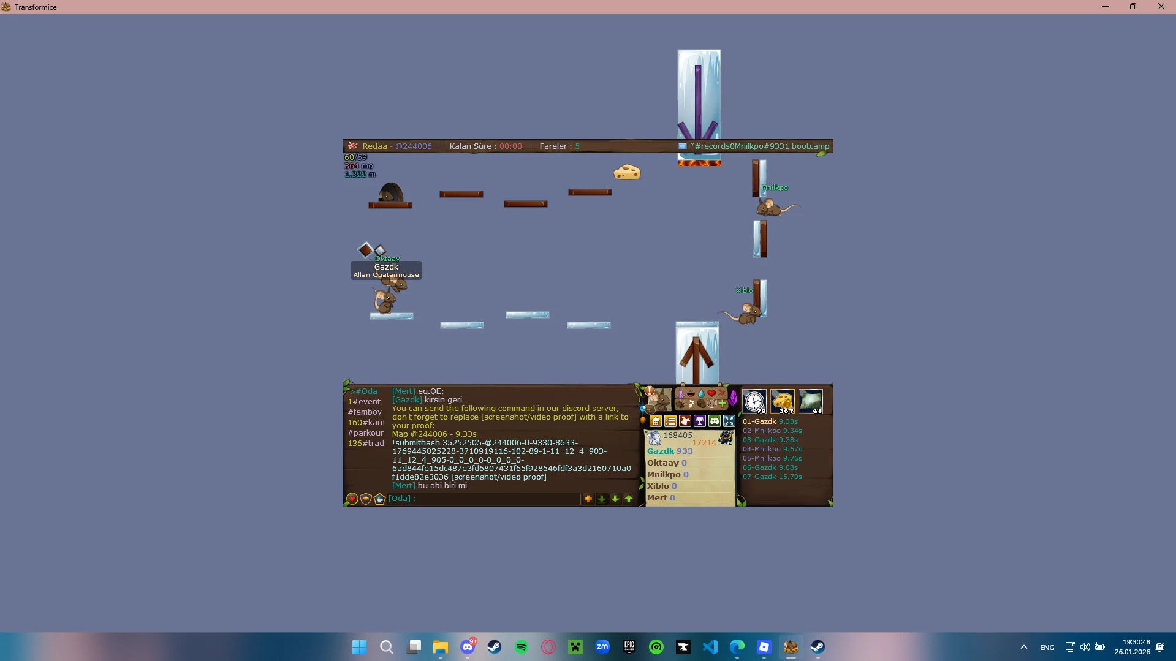Click the angry red burst emote

[722, 394]
